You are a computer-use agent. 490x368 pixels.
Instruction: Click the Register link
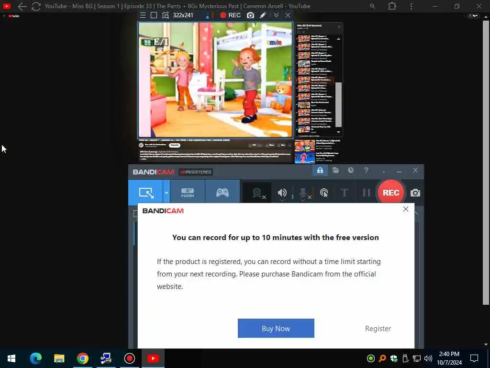pos(378,329)
